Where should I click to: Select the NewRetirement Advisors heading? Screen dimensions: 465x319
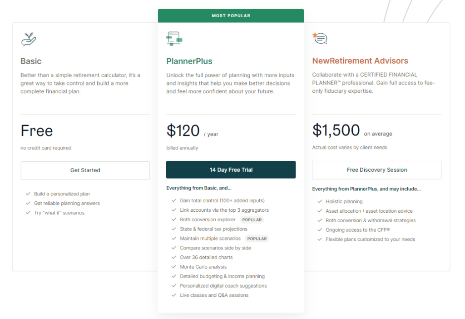pos(360,61)
